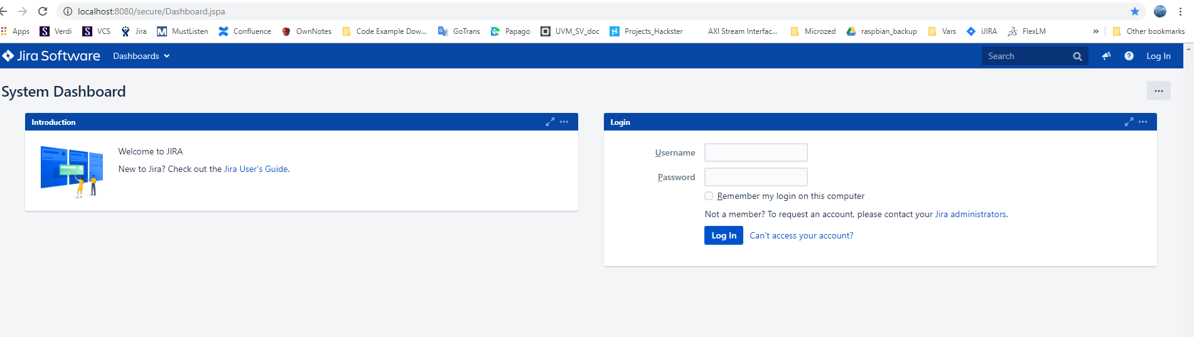Screen dimensions: 1194x337
Task: Click the Jira Software logo
Action: click(x=51, y=56)
